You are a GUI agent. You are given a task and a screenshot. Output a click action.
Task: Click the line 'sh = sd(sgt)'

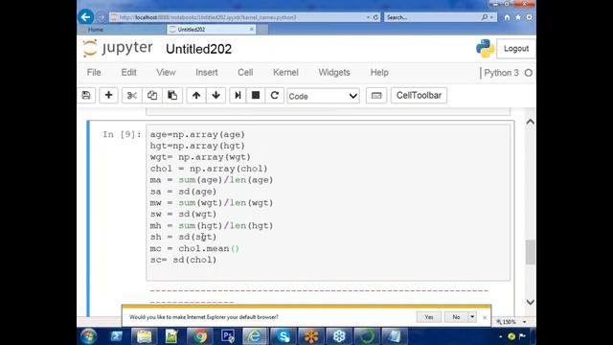[x=183, y=237]
